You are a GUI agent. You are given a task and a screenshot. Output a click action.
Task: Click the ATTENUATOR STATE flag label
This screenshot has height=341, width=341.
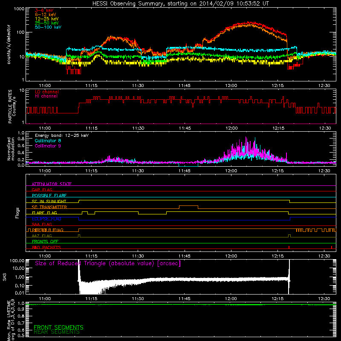coord(52,184)
